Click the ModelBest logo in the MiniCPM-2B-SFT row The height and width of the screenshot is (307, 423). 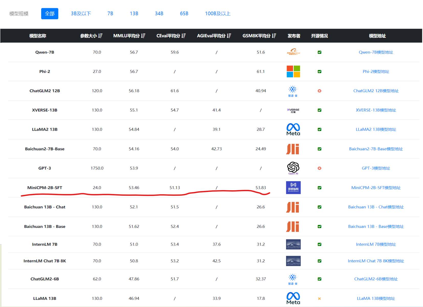tap(293, 188)
